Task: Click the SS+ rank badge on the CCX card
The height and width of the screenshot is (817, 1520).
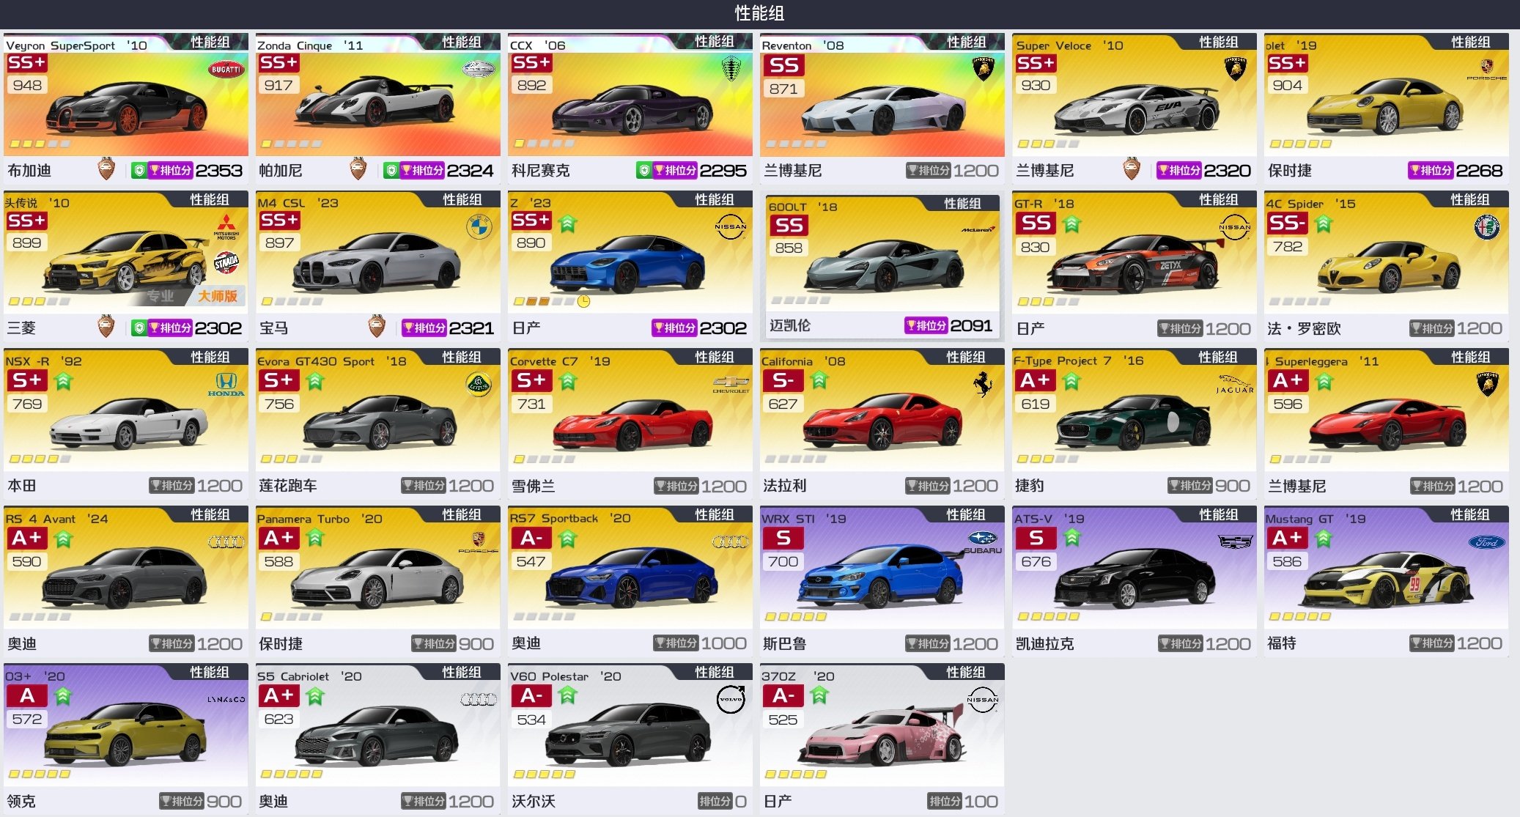Action: tap(531, 63)
